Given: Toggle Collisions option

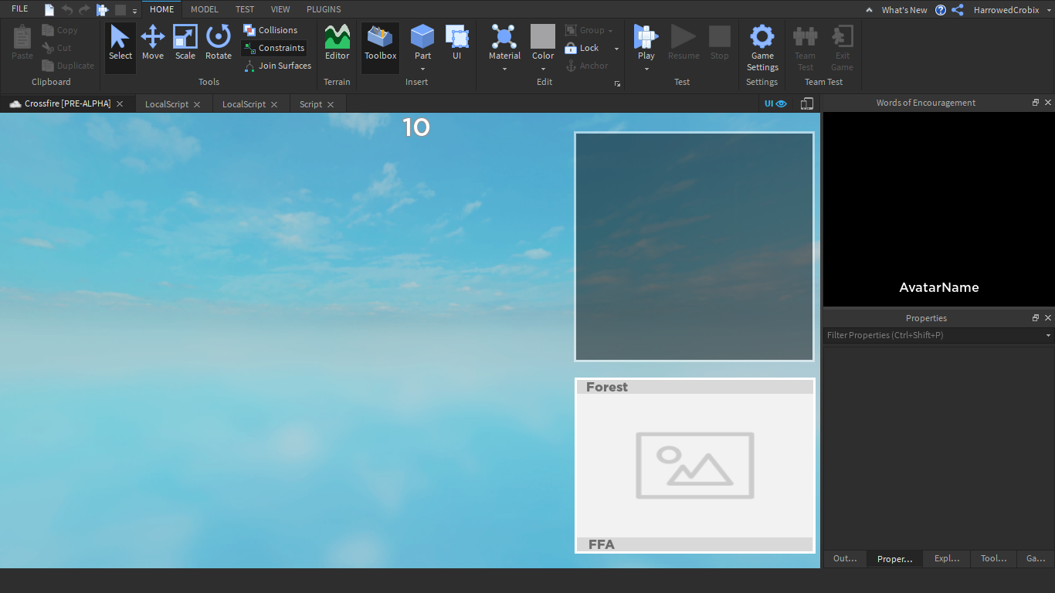Looking at the screenshot, I should tap(270, 30).
